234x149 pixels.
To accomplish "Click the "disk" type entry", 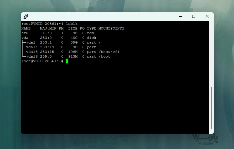I will pos(92,38).
